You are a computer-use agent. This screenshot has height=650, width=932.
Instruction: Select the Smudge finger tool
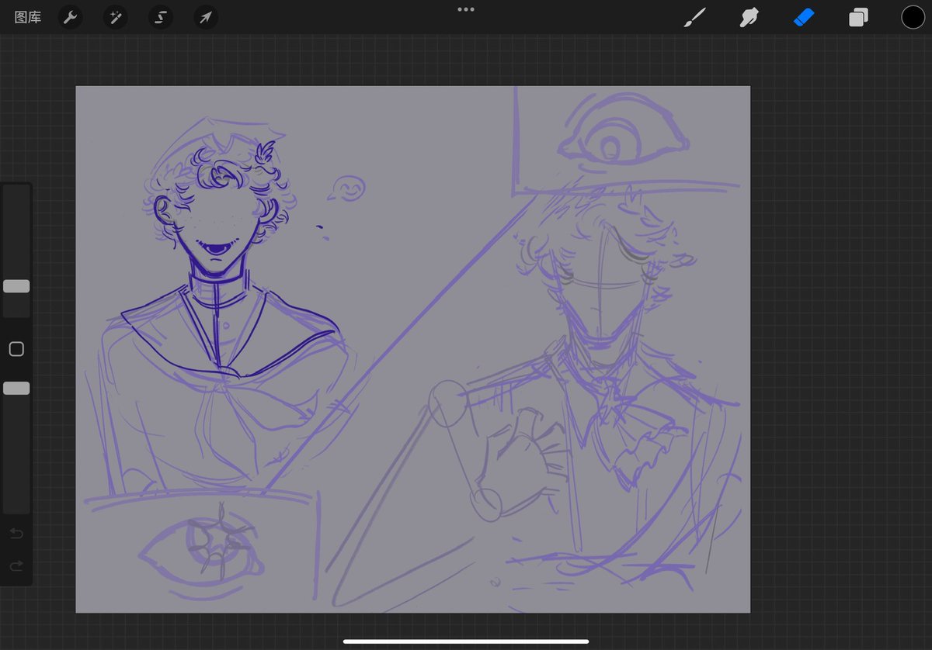point(749,17)
